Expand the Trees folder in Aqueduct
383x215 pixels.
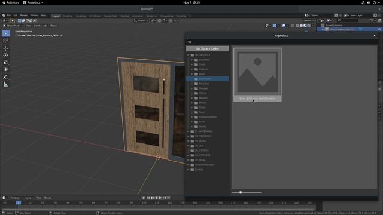(192, 122)
